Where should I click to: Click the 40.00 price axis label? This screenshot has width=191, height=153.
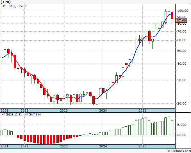pyautogui.click(x=182, y=64)
